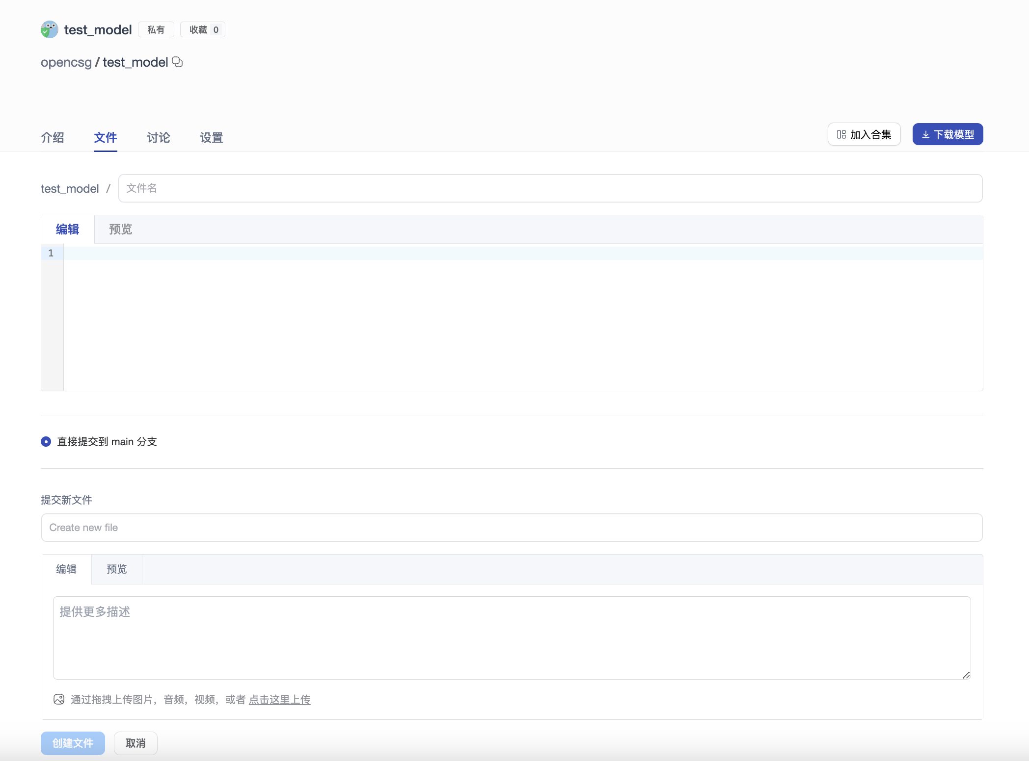
Task: Click the 提供更多描述 description textarea
Action: 512,637
